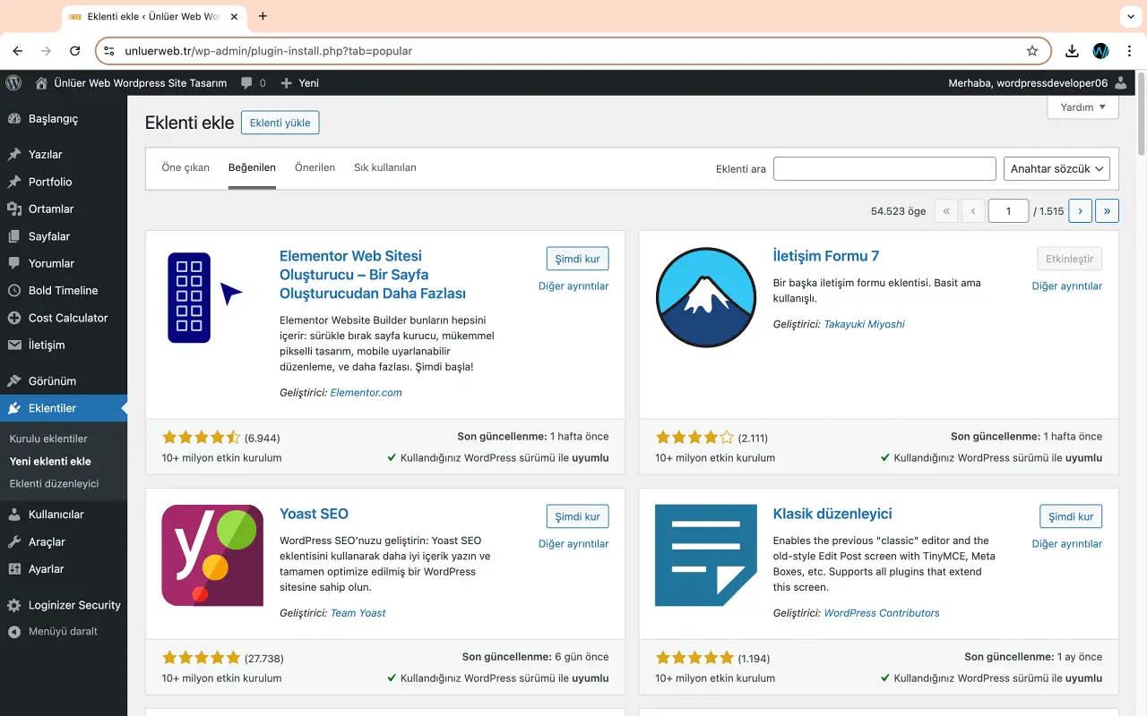The height and width of the screenshot is (716, 1147).
Task: Open the WordPress Contributors developer link
Action: 882,613
